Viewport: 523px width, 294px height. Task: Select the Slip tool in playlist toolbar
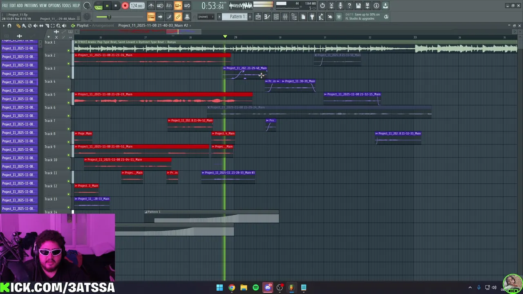click(x=41, y=26)
